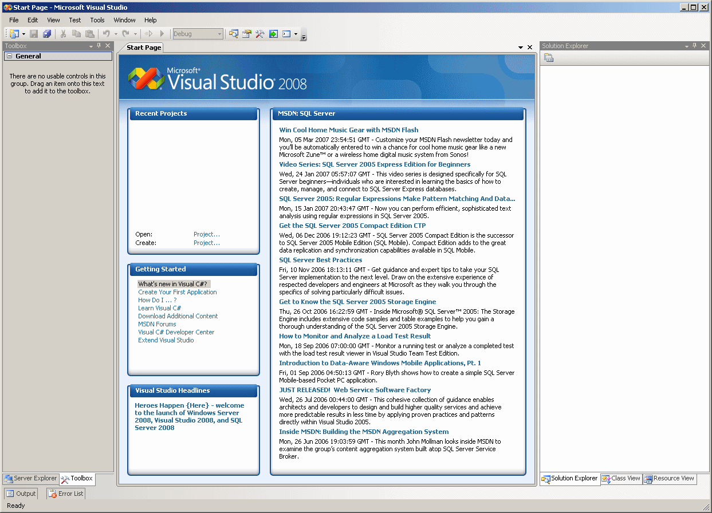Click What's new in Visual C#? link
The height and width of the screenshot is (513, 712).
[172, 284]
